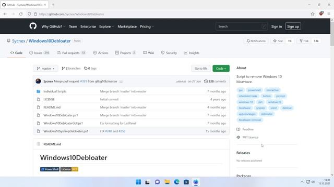334x187 pixels.
Task: Click the GitHub logo icon
Action: pyautogui.click(x=33, y=26)
